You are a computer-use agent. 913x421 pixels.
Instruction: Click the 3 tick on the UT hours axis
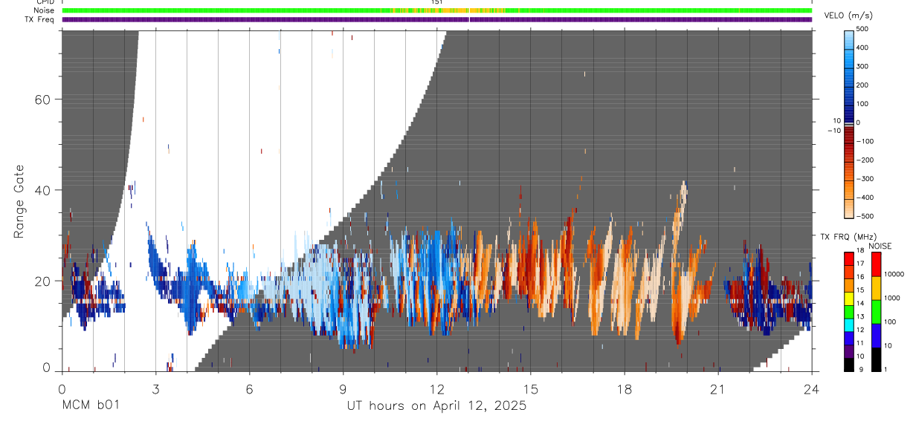click(155, 390)
